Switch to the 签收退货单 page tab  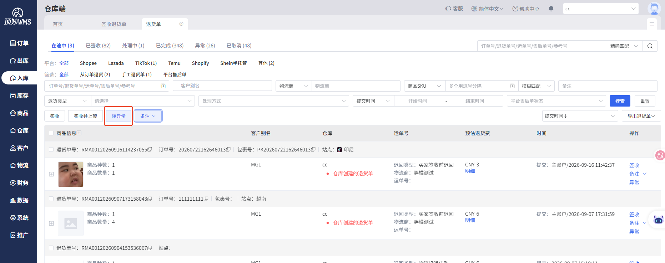point(114,24)
